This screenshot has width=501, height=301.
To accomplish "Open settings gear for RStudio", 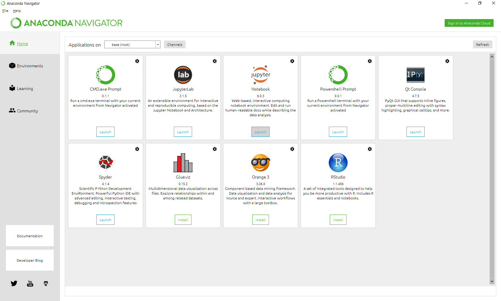I will click(370, 149).
